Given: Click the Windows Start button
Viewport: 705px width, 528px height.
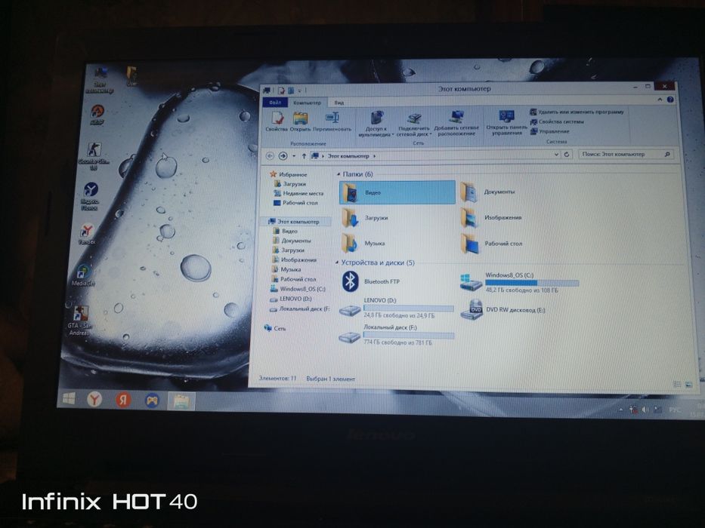Looking at the screenshot, I should coord(69,398).
